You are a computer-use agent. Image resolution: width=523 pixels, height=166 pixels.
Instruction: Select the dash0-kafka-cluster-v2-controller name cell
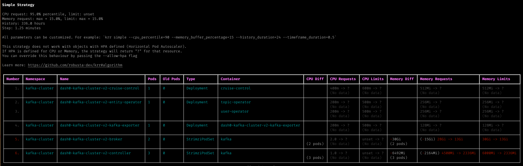click(95, 153)
